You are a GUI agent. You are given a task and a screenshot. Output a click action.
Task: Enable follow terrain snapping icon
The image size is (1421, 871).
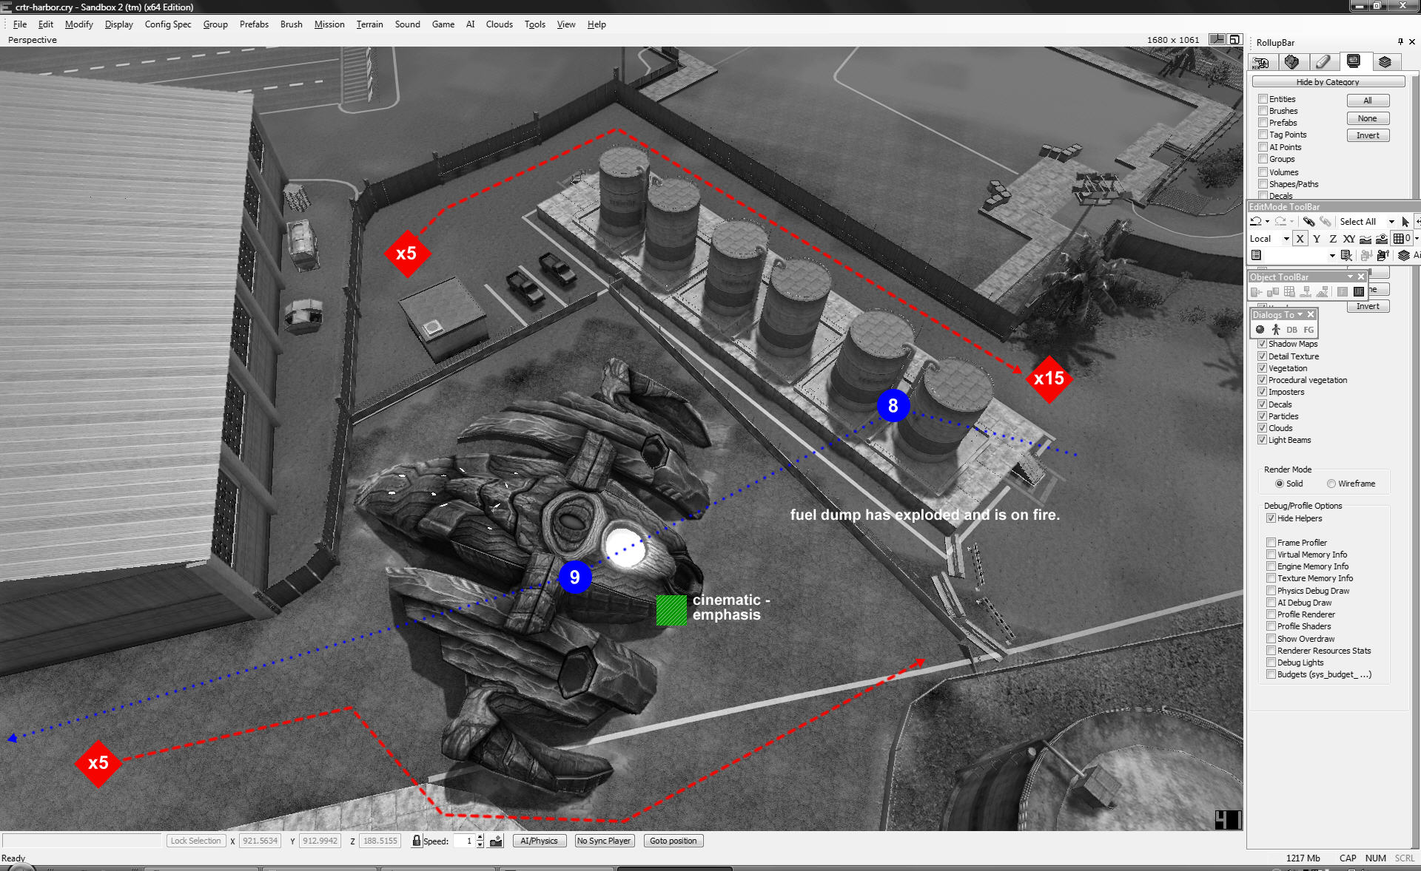[x=1365, y=238]
